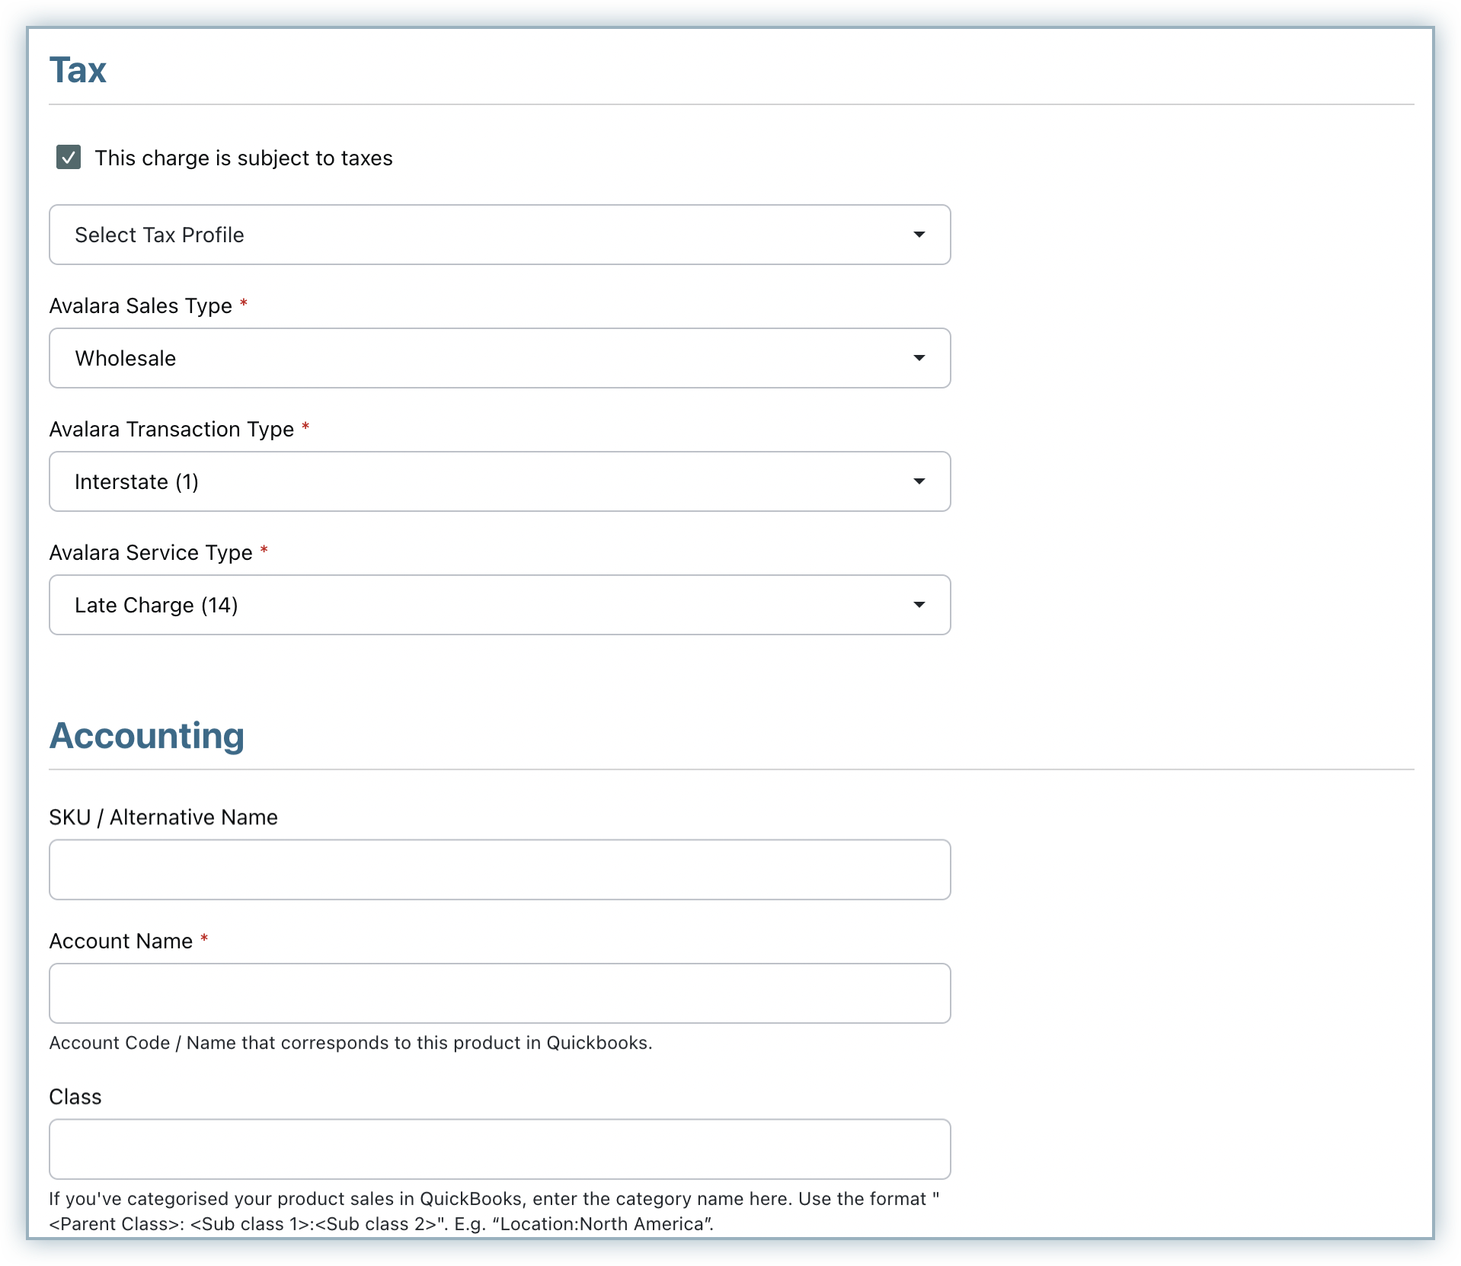The image size is (1461, 1266).
Task: Open the Late Charge (14) service dropdown
Action: pos(499,605)
